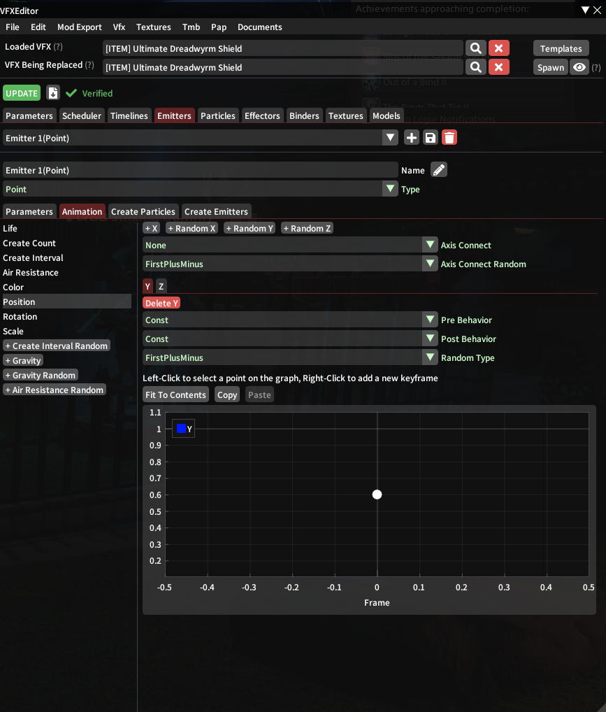Viewport: 606px width, 712px height.
Task: Switch to the Effectors tab
Action: click(x=262, y=115)
